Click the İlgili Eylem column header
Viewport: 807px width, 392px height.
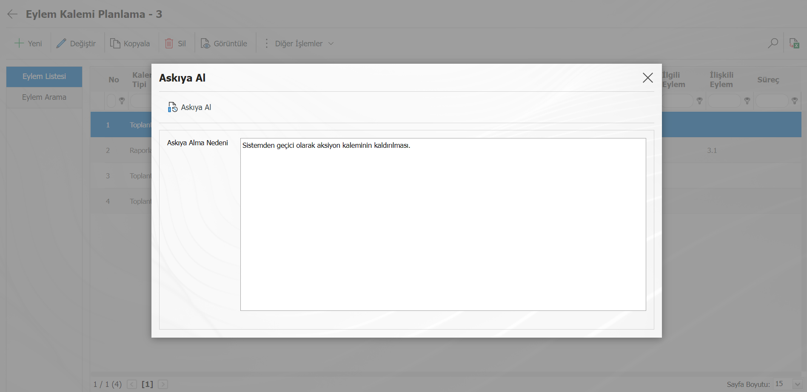pyautogui.click(x=673, y=79)
